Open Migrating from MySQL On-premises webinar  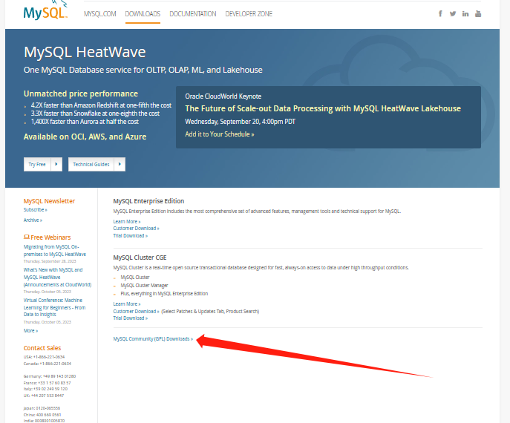55,250
